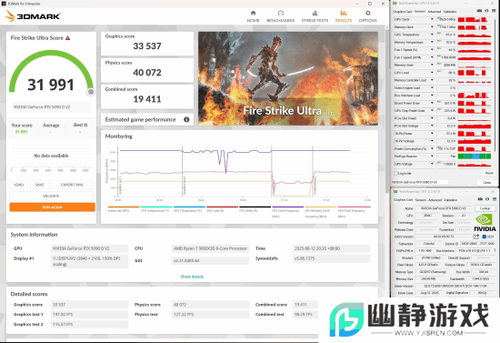
Task: Open the Options gear in 3DMark
Action: pyautogui.click(x=367, y=13)
